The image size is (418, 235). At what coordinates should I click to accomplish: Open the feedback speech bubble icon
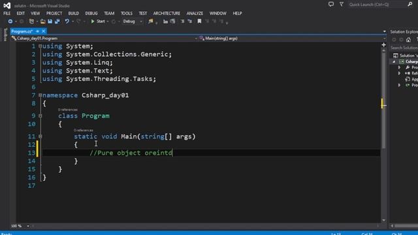[331, 5]
